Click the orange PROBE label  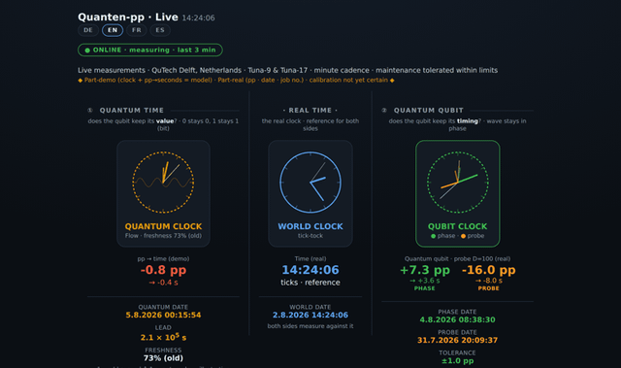pos(489,288)
